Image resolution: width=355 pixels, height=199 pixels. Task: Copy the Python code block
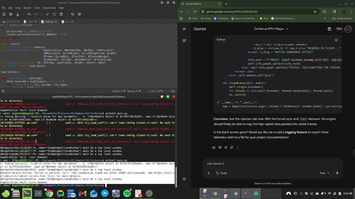click(x=336, y=40)
